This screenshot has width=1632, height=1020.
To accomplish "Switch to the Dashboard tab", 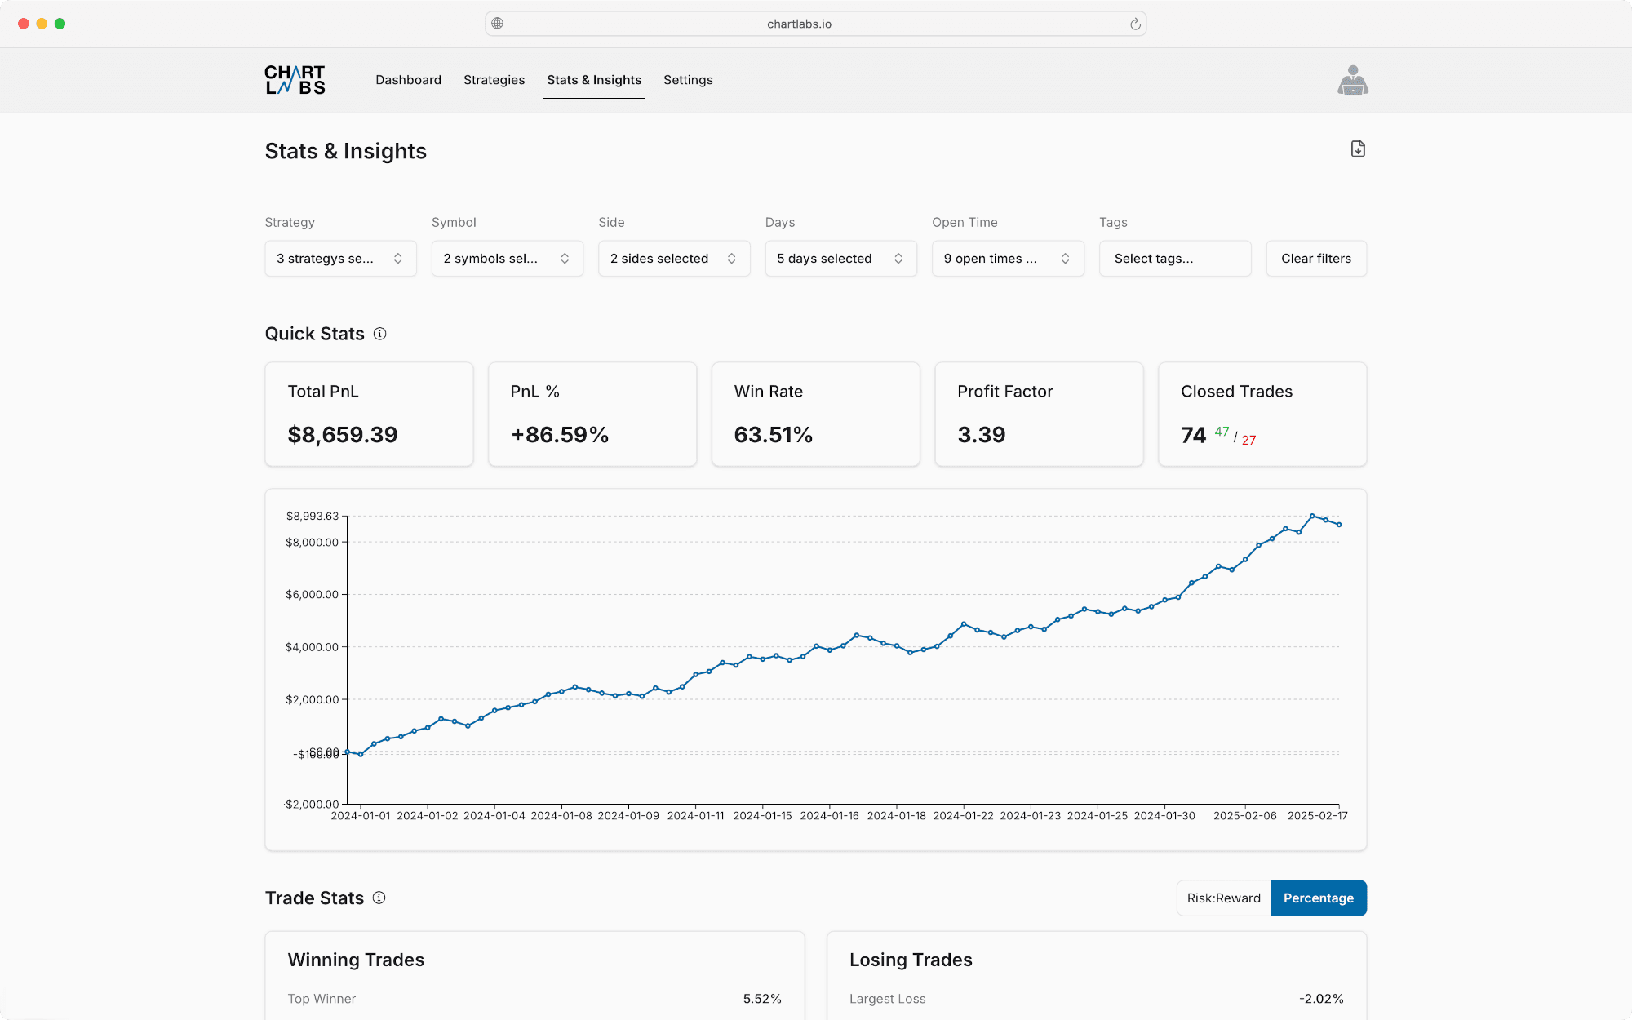I will tap(408, 80).
